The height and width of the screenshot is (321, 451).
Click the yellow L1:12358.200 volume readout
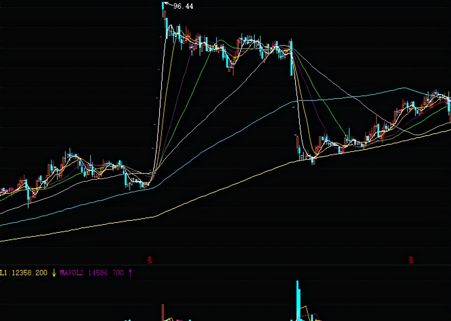(24, 273)
